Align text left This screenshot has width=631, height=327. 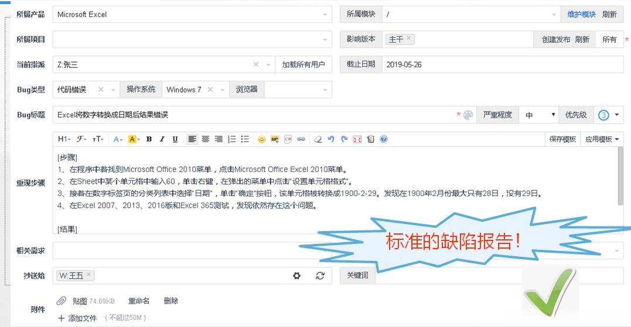(192, 139)
